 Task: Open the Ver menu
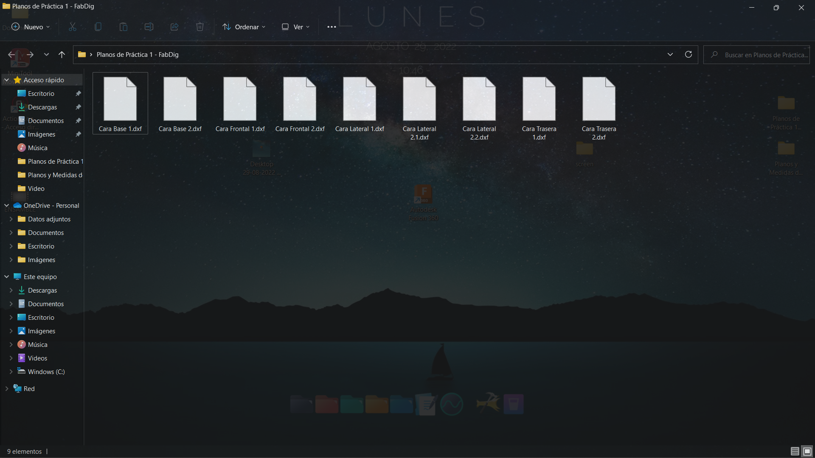pyautogui.click(x=295, y=27)
